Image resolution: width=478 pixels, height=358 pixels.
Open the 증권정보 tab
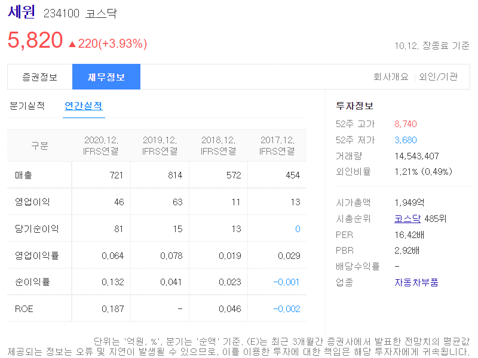(40, 77)
